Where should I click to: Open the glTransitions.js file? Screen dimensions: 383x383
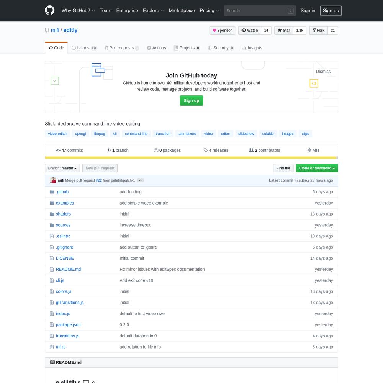point(70,303)
